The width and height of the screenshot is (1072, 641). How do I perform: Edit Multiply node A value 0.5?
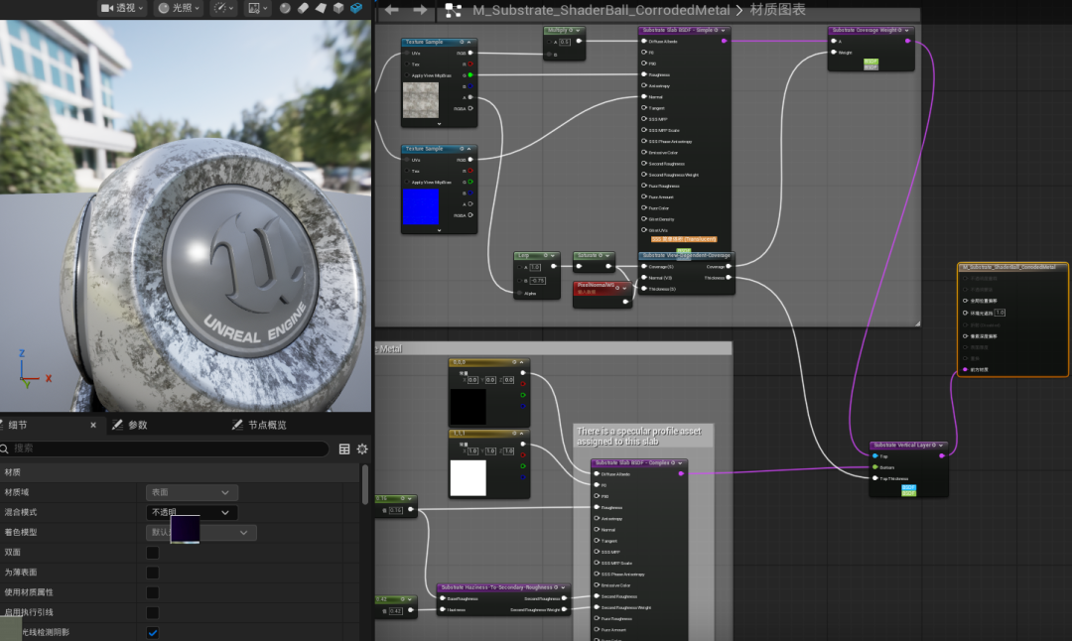565,42
